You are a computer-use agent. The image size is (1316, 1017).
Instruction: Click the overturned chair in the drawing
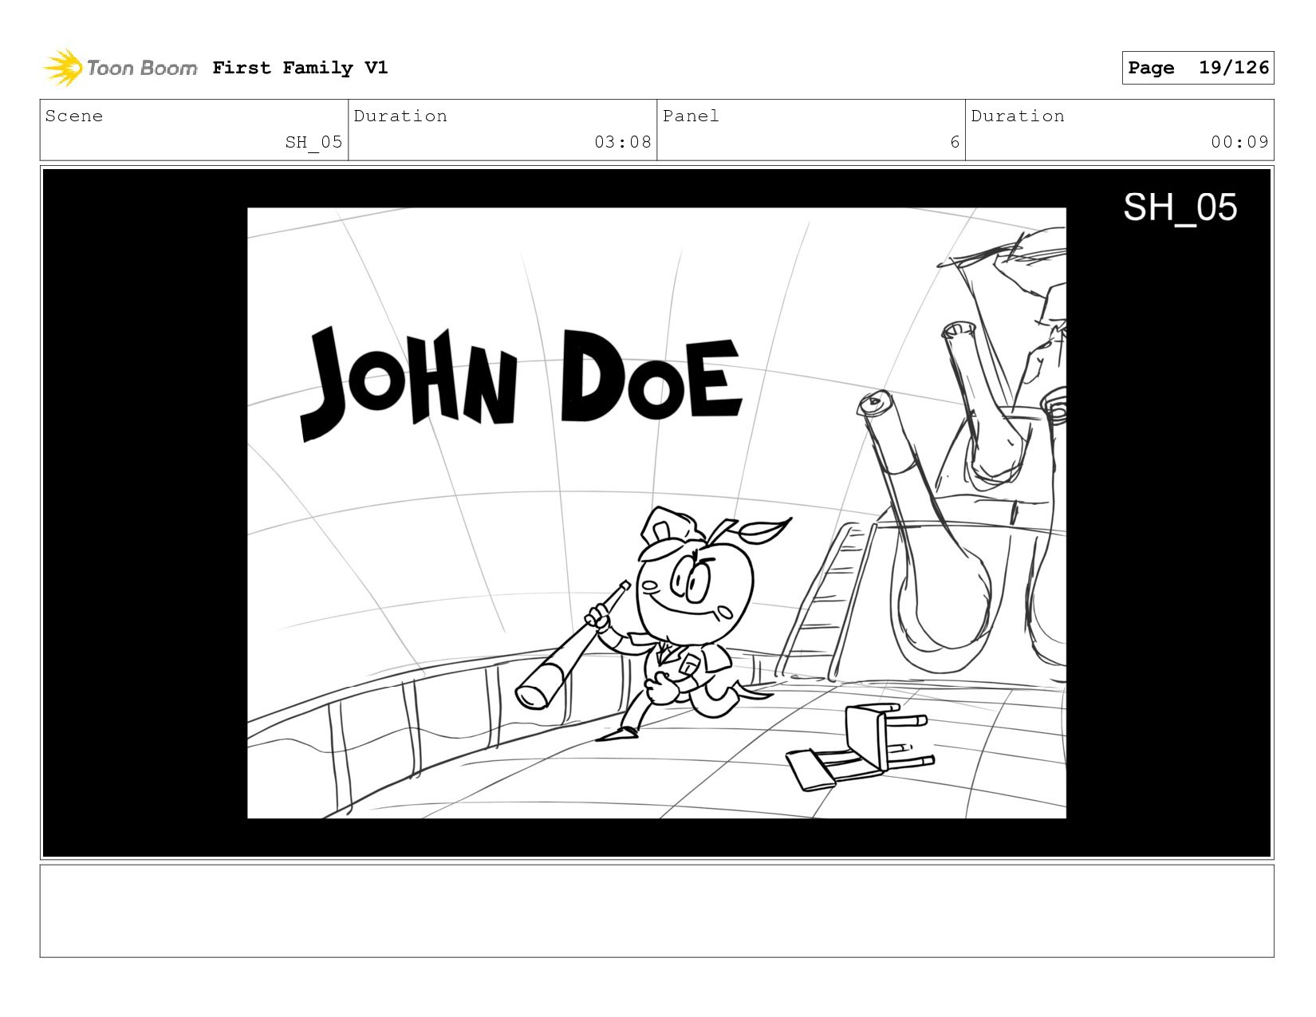pos(860,747)
